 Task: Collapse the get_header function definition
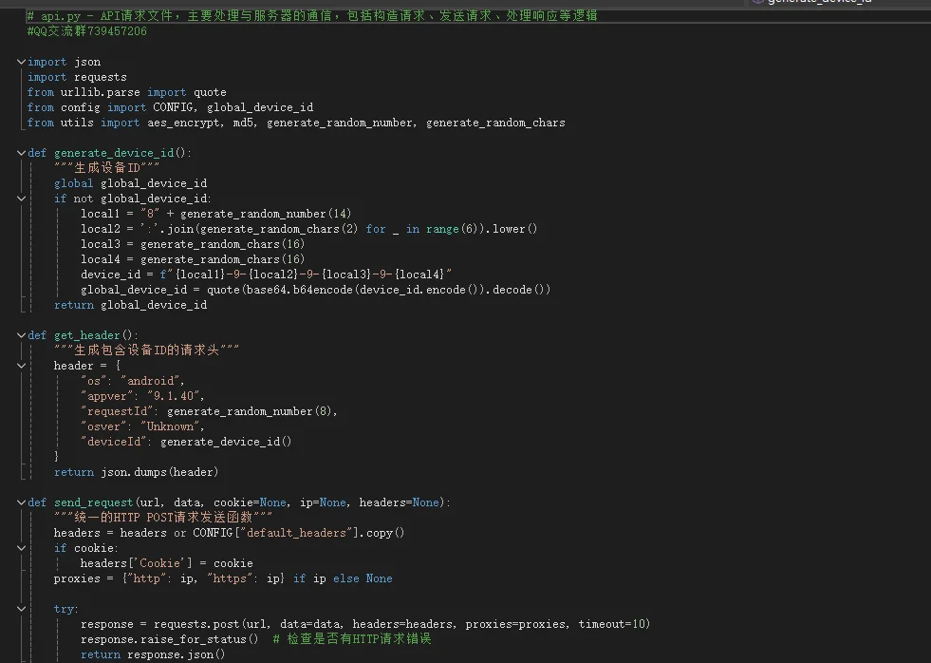[x=21, y=335]
